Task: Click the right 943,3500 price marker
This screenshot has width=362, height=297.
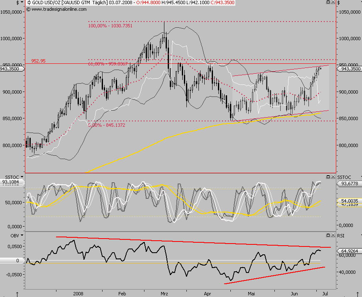Action: click(x=350, y=69)
